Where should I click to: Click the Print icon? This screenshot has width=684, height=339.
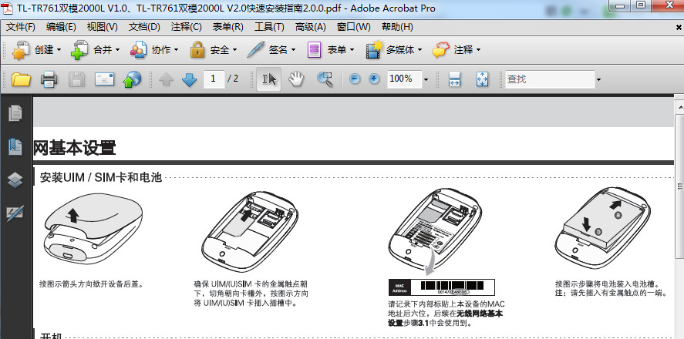(x=49, y=79)
